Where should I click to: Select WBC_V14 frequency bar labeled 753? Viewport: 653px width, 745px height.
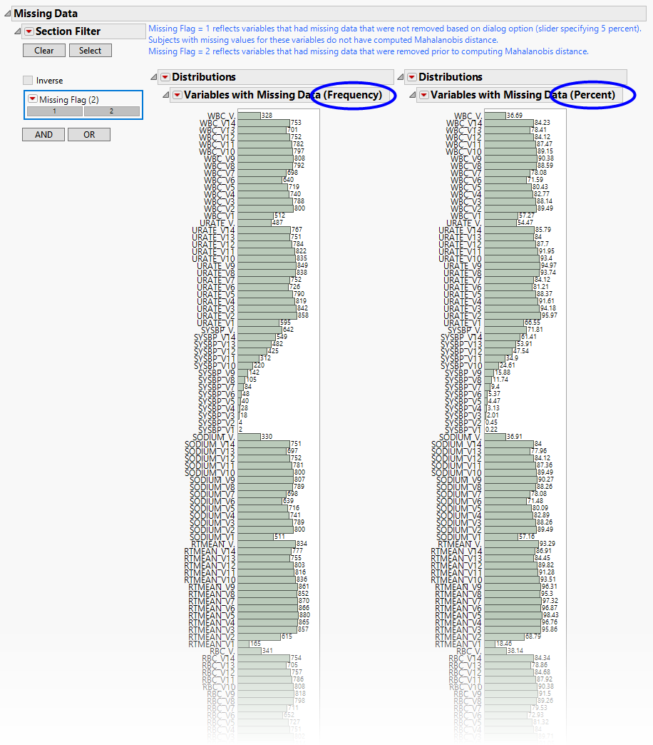point(264,123)
